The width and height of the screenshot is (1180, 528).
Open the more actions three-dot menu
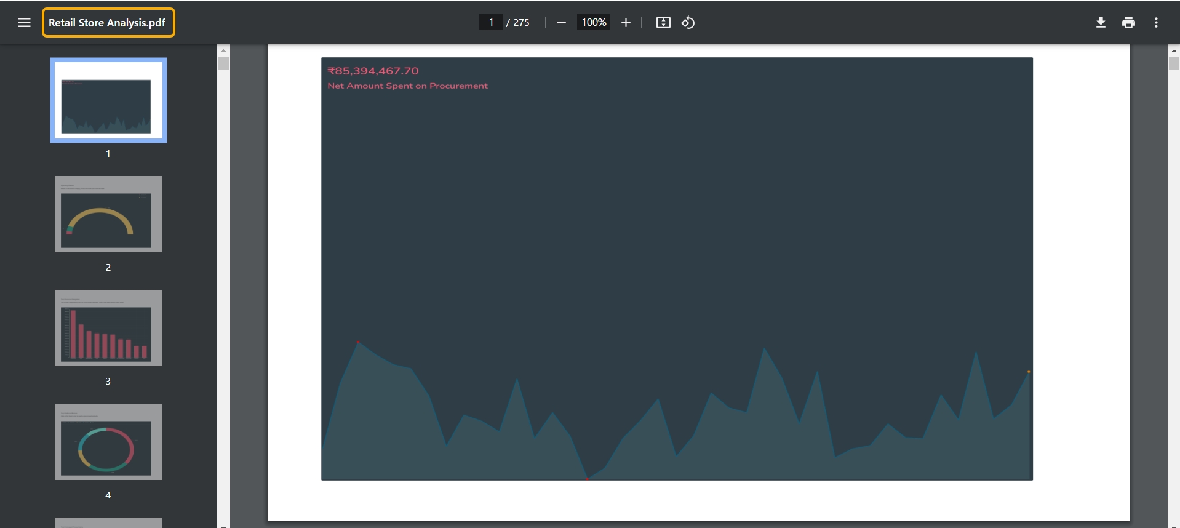coord(1156,23)
